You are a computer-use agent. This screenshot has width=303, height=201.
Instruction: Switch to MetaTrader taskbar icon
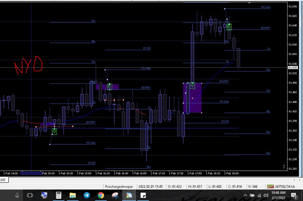tap(129, 196)
